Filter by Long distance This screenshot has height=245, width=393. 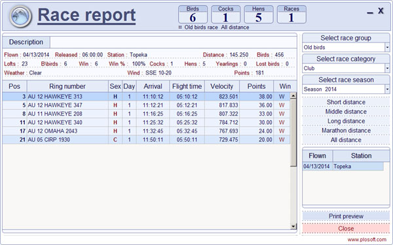pyautogui.click(x=346, y=121)
